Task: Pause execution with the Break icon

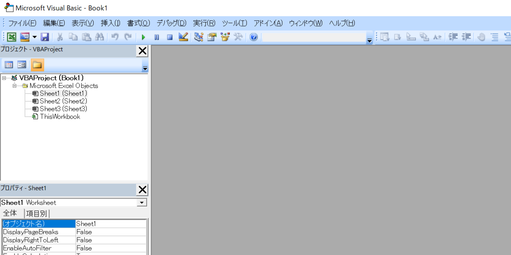Action: pyautogui.click(x=157, y=37)
